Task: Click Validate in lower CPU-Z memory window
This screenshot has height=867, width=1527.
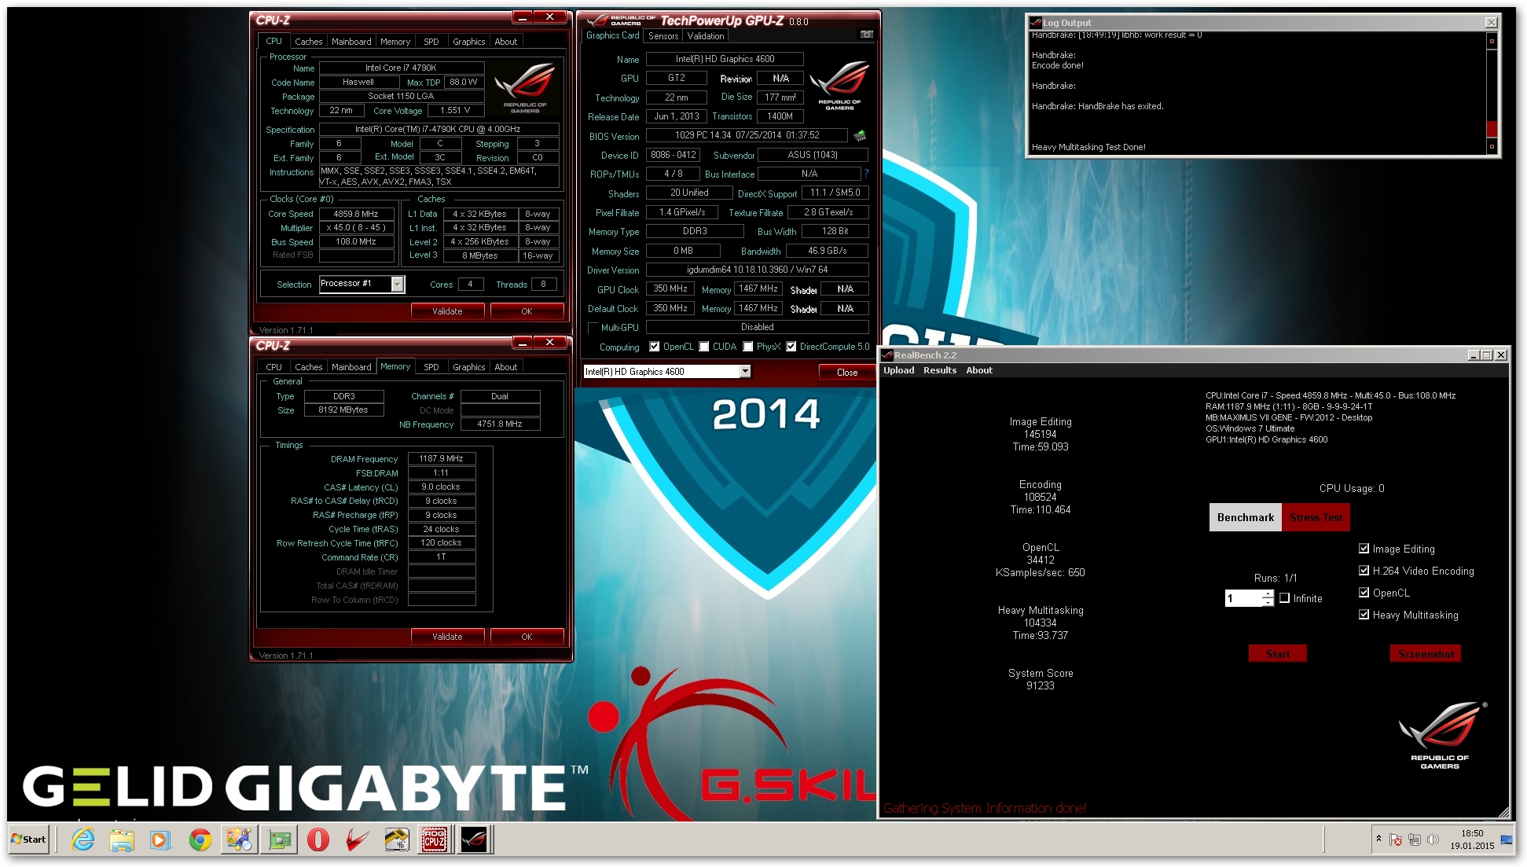Action: pyautogui.click(x=447, y=637)
